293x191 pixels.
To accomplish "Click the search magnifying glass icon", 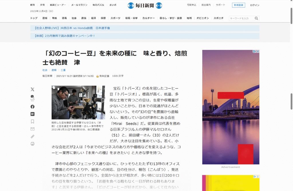I will click(256, 18).
